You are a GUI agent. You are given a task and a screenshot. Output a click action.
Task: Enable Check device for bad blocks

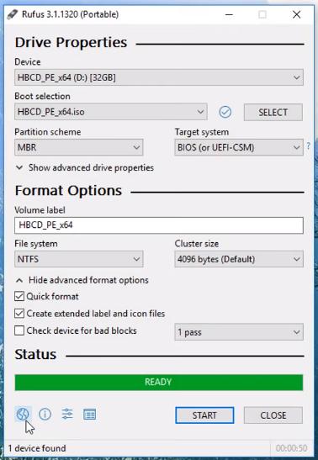click(x=19, y=330)
